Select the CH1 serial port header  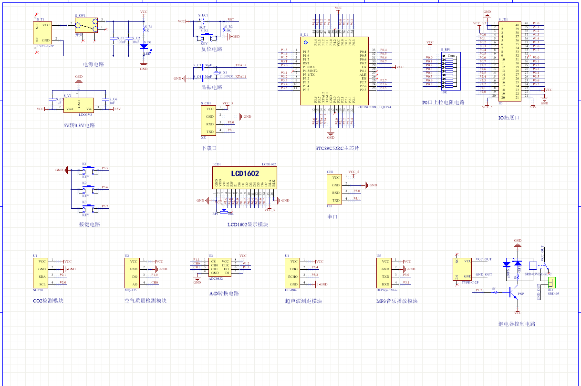[334, 189]
